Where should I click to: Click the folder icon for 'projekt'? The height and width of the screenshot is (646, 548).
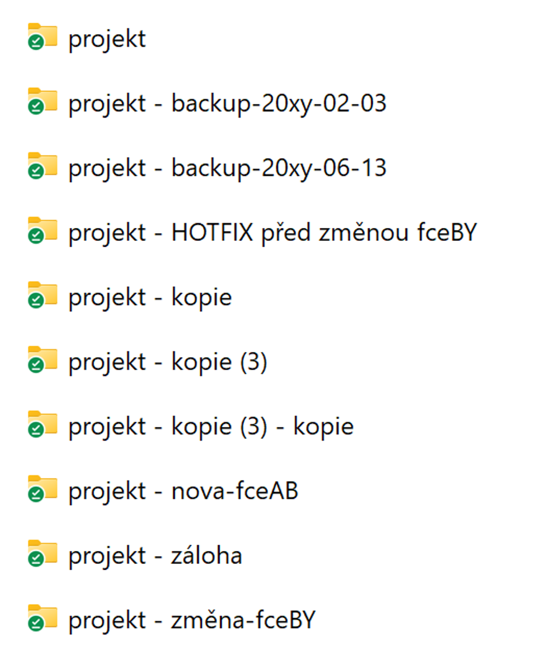point(42,37)
